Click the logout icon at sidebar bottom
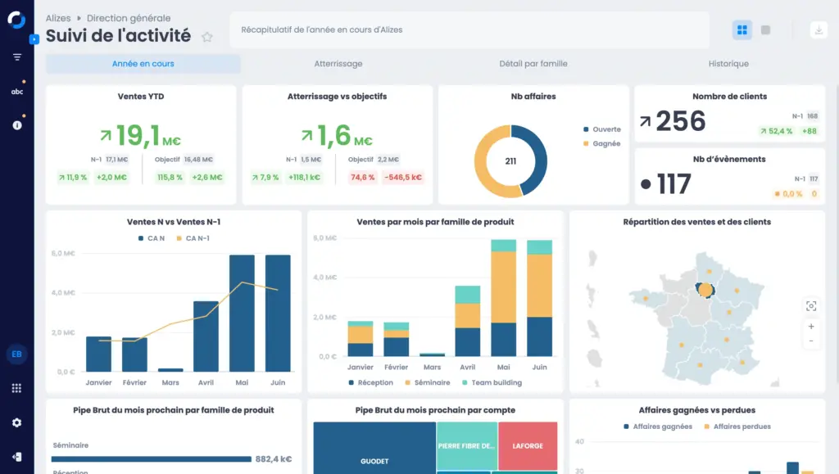839x474 pixels. coord(16,457)
